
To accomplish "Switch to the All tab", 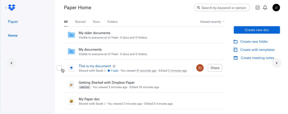I will pyautogui.click(x=66, y=22).
